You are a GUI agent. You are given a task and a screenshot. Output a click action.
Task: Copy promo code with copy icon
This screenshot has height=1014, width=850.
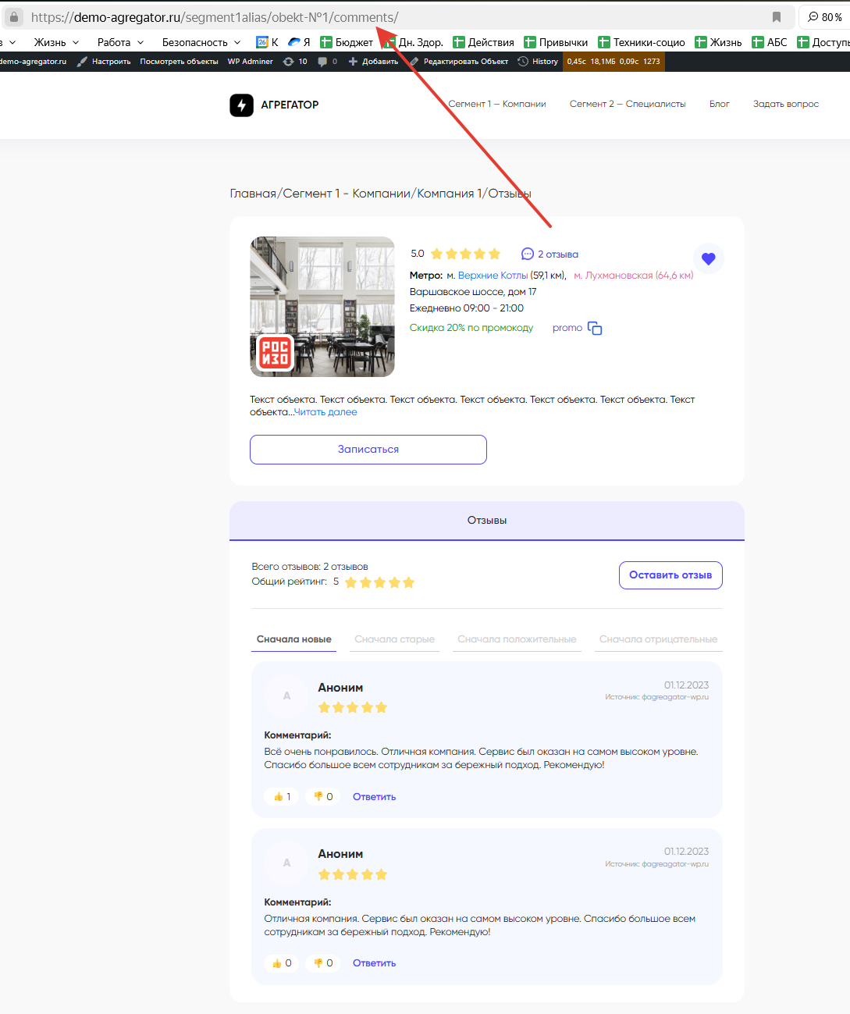tap(595, 329)
